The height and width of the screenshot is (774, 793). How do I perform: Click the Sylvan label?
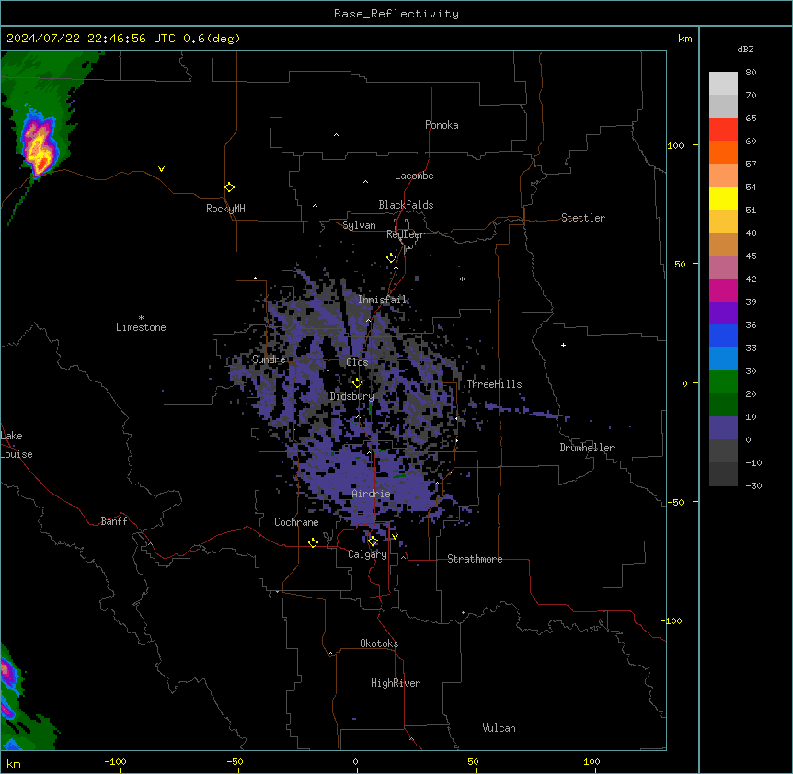(359, 225)
